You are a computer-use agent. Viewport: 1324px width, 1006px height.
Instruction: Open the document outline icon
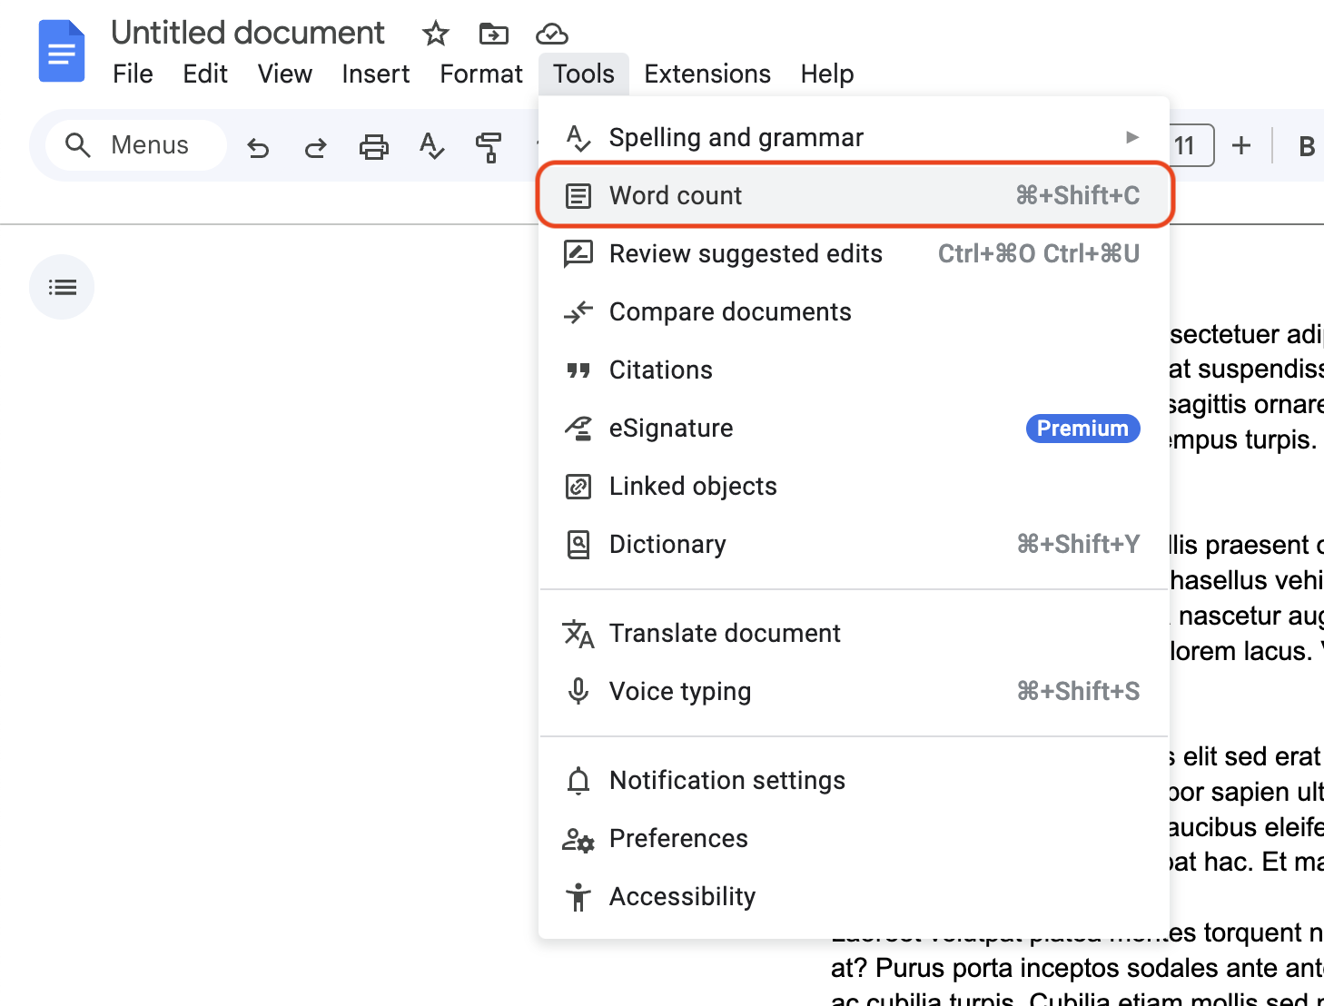click(x=62, y=287)
